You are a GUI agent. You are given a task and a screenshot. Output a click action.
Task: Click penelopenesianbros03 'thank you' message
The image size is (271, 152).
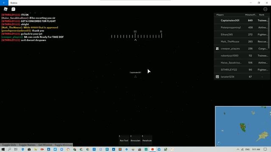tap(23, 31)
